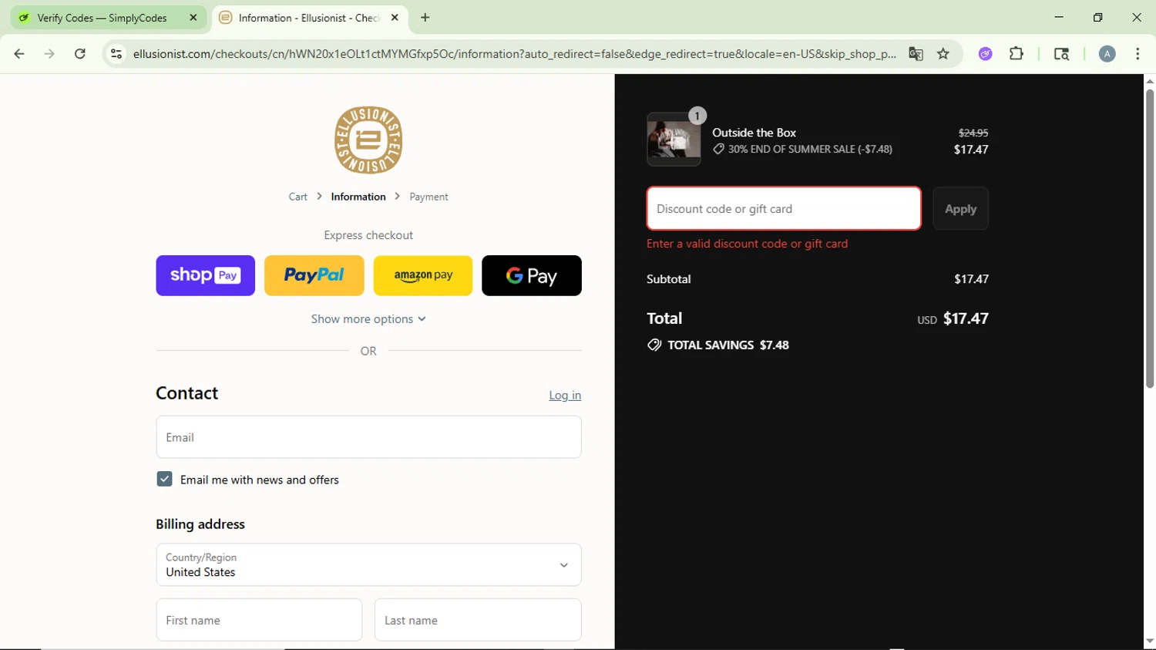Close the Verify Codes SimplyCodes tab

point(193,18)
